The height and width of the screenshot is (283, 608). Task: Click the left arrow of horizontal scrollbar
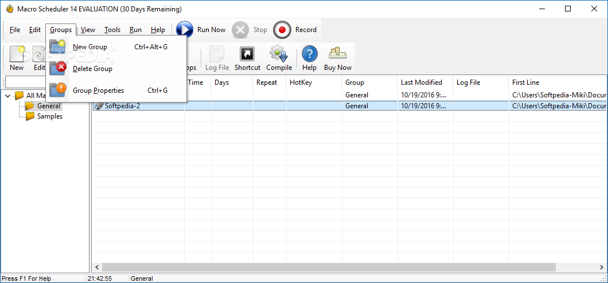pos(96,268)
